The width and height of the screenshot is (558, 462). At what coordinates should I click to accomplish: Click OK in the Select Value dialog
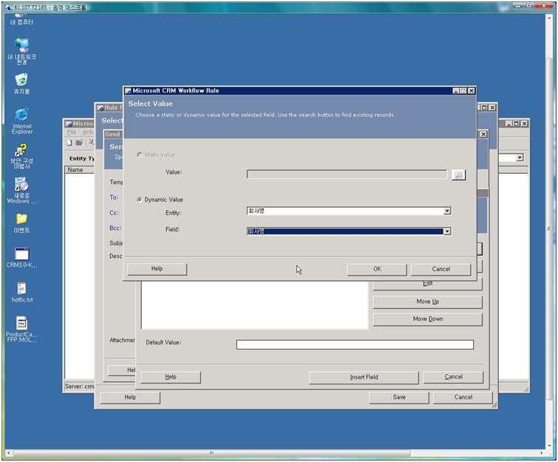click(x=377, y=269)
